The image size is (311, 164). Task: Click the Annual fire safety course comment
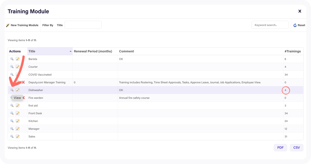pyautogui.click(x=134, y=98)
